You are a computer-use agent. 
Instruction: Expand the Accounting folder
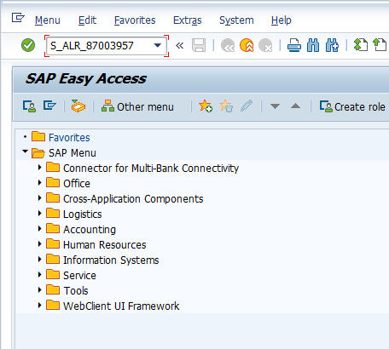click(x=39, y=229)
